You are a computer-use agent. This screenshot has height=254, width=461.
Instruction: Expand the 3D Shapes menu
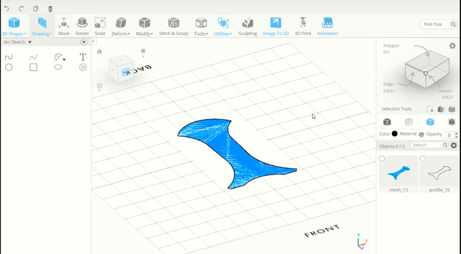tap(14, 27)
